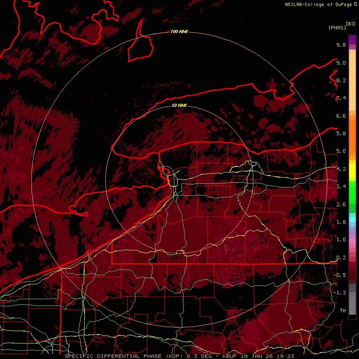Click the 50 NMI range ring label
359x359 pixels.
[179, 105]
